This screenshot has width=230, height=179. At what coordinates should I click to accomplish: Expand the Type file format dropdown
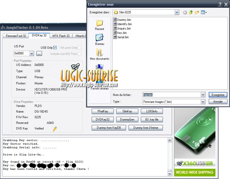(203, 102)
